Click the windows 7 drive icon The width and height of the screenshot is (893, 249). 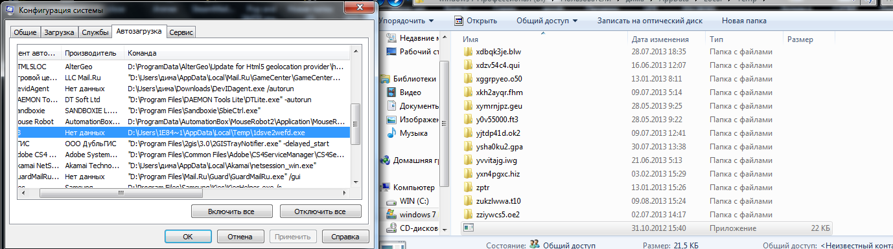pyautogui.click(x=391, y=214)
